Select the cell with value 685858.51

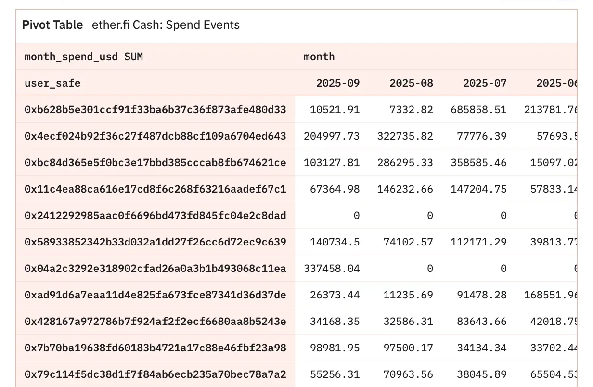[x=478, y=110]
